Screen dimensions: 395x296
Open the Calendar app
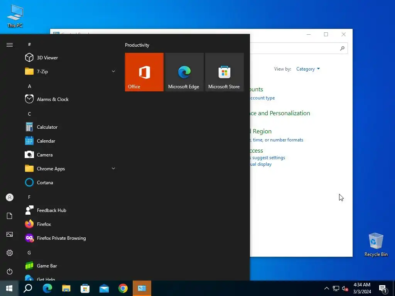click(71, 141)
